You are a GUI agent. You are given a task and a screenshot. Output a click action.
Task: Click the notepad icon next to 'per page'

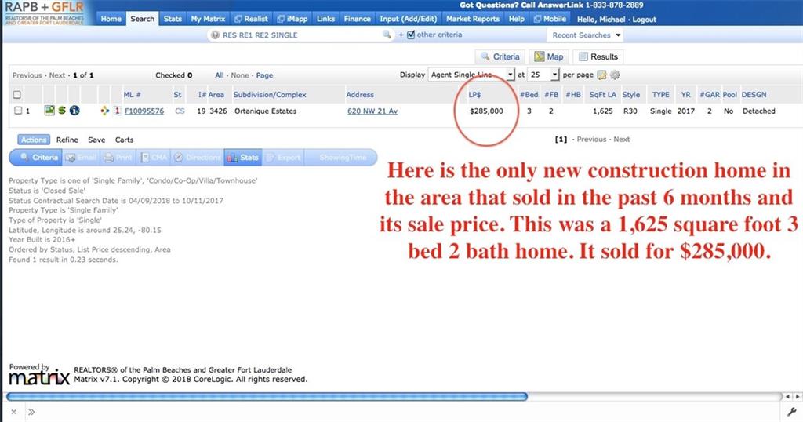[601, 75]
